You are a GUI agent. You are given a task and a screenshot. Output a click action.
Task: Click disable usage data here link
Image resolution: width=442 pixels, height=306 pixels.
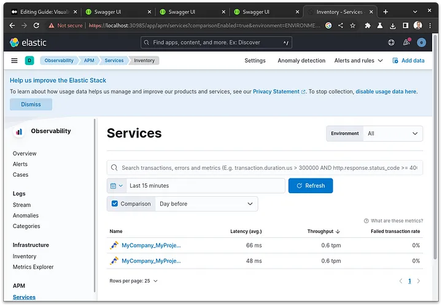pyautogui.click(x=386, y=92)
